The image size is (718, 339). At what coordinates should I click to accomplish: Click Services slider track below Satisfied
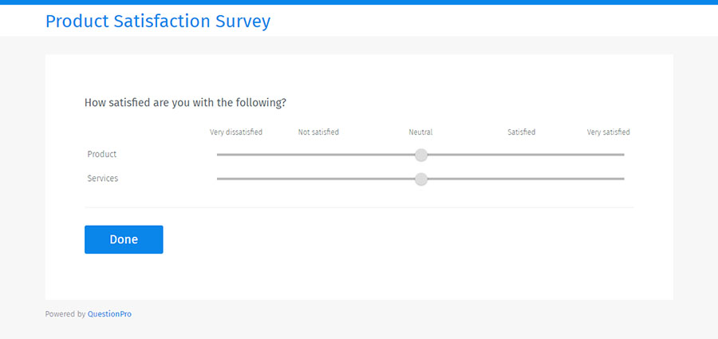pyautogui.click(x=522, y=179)
